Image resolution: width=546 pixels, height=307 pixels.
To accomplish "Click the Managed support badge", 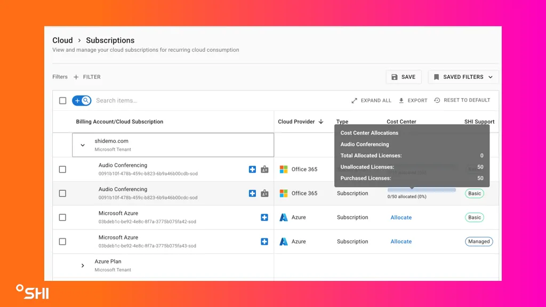I will (479, 241).
